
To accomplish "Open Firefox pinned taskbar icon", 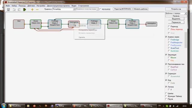I will click(34, 106).
